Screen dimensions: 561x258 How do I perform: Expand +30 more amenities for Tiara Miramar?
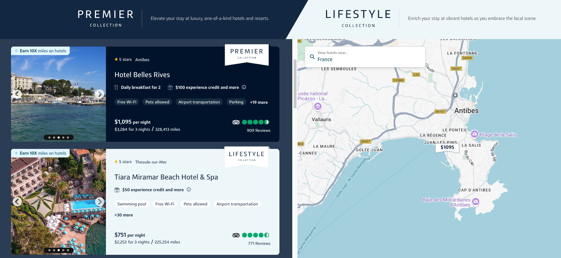pyautogui.click(x=124, y=215)
